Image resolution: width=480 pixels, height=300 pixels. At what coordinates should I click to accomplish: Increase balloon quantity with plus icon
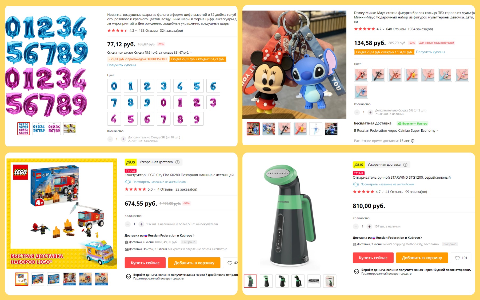coord(123,139)
